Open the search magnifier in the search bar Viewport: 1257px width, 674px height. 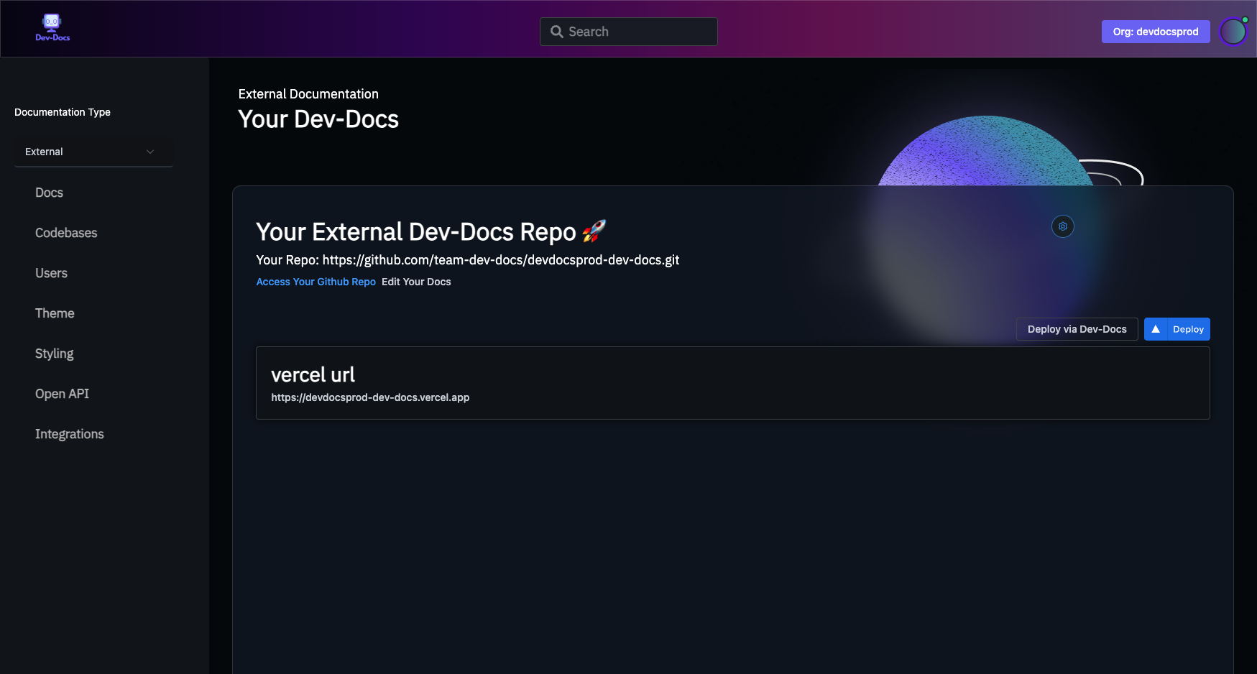tap(556, 31)
